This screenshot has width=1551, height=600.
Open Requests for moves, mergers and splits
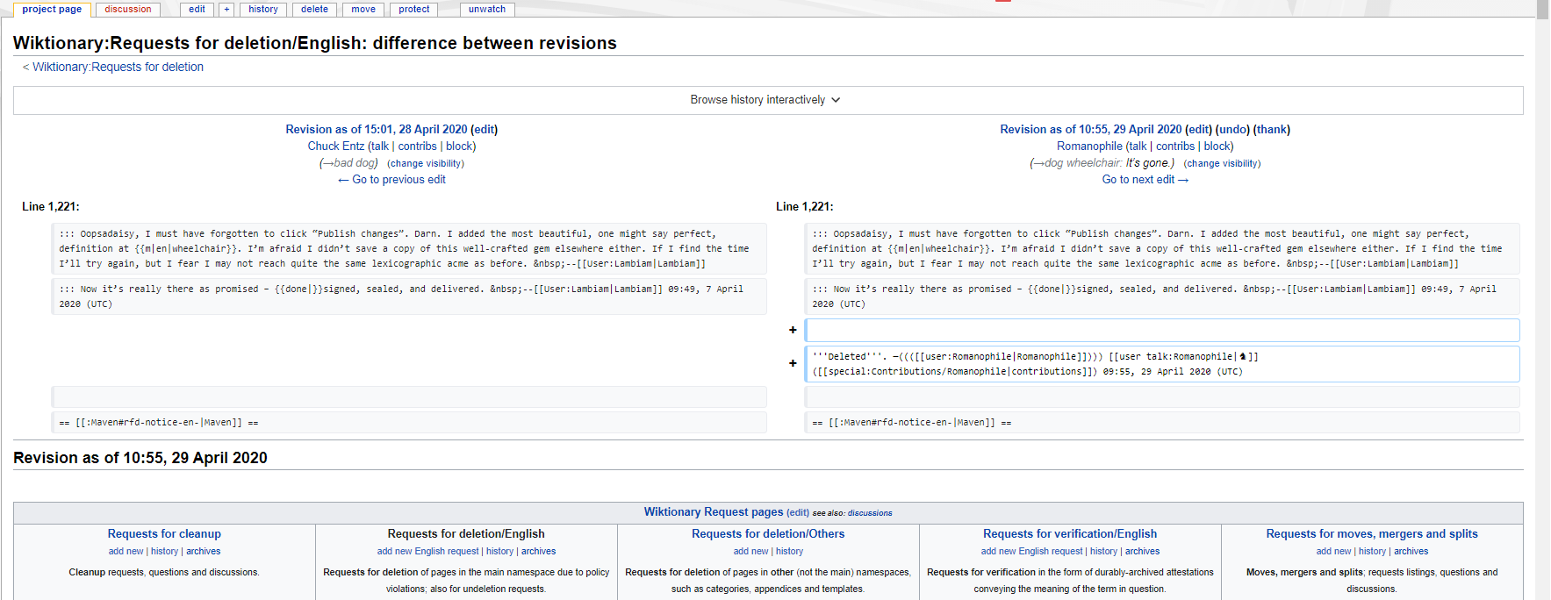click(x=1372, y=533)
